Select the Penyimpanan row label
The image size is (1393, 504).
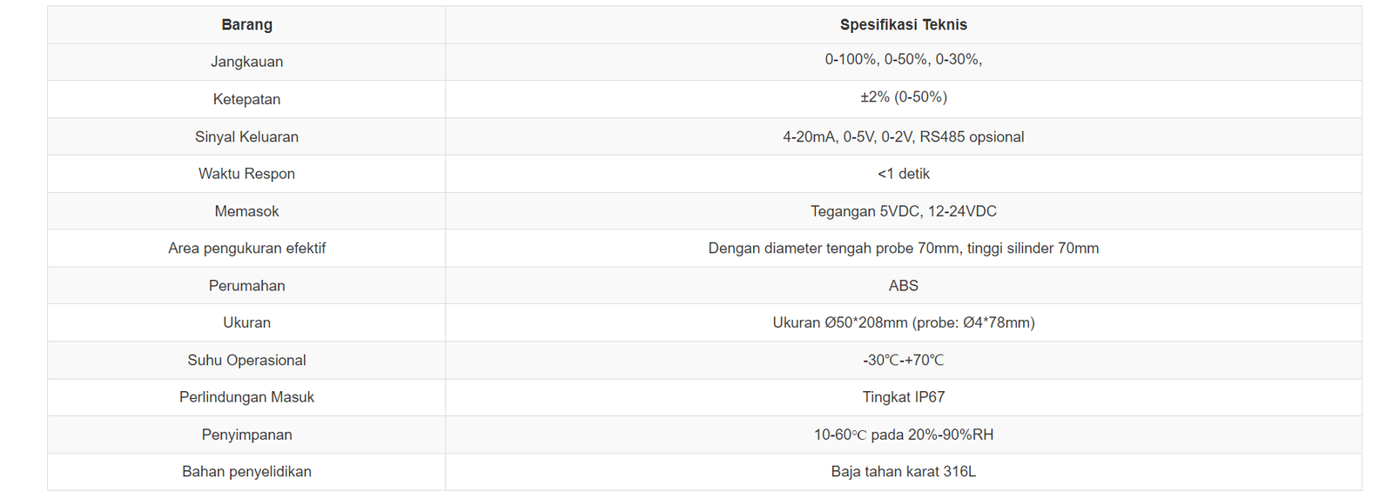246,434
